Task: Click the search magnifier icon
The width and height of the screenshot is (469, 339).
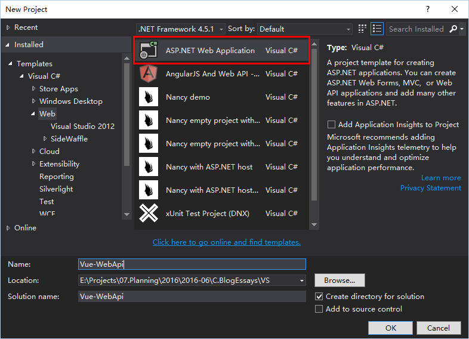Action: [x=453, y=29]
